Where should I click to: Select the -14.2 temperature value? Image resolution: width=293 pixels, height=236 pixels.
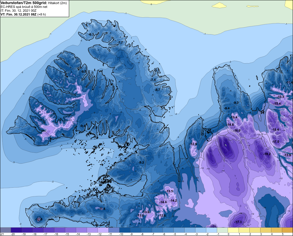(173, 201)
